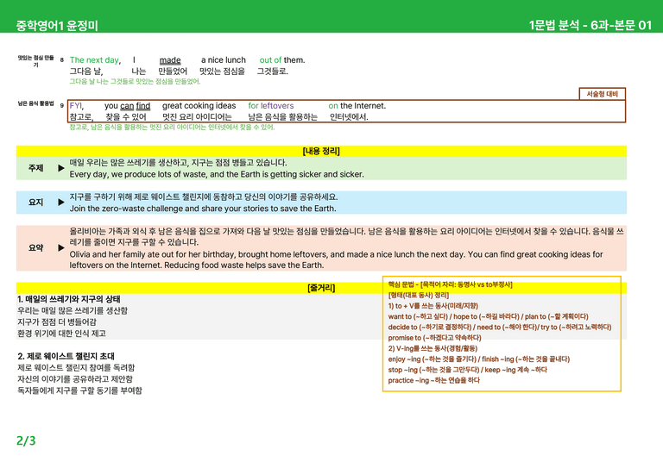Click grammar box title 핵심 문법

tap(451, 285)
